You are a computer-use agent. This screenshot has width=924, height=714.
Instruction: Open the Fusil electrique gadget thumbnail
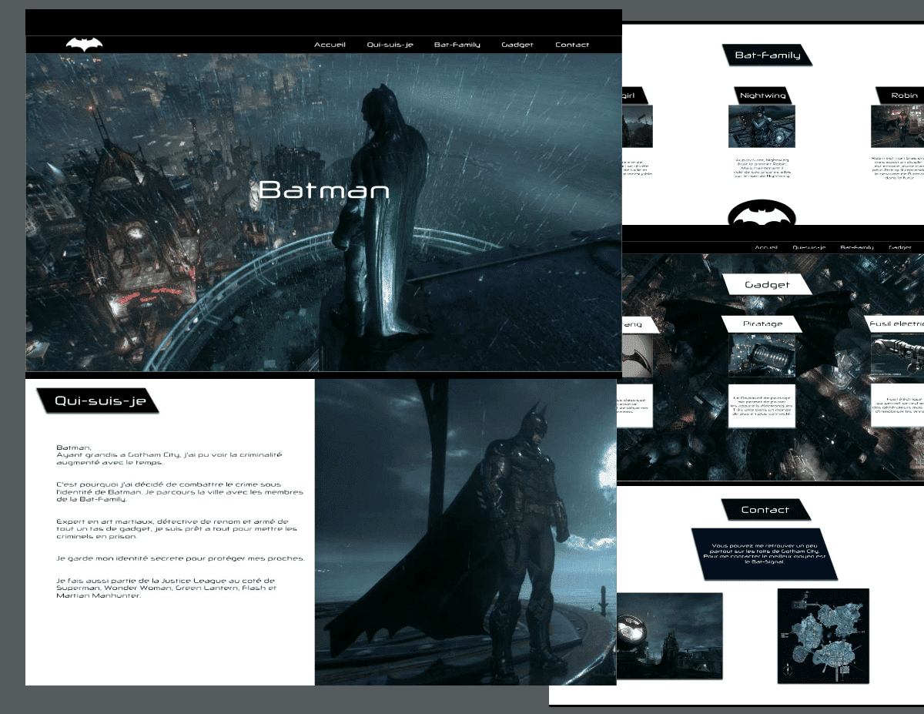pos(897,356)
